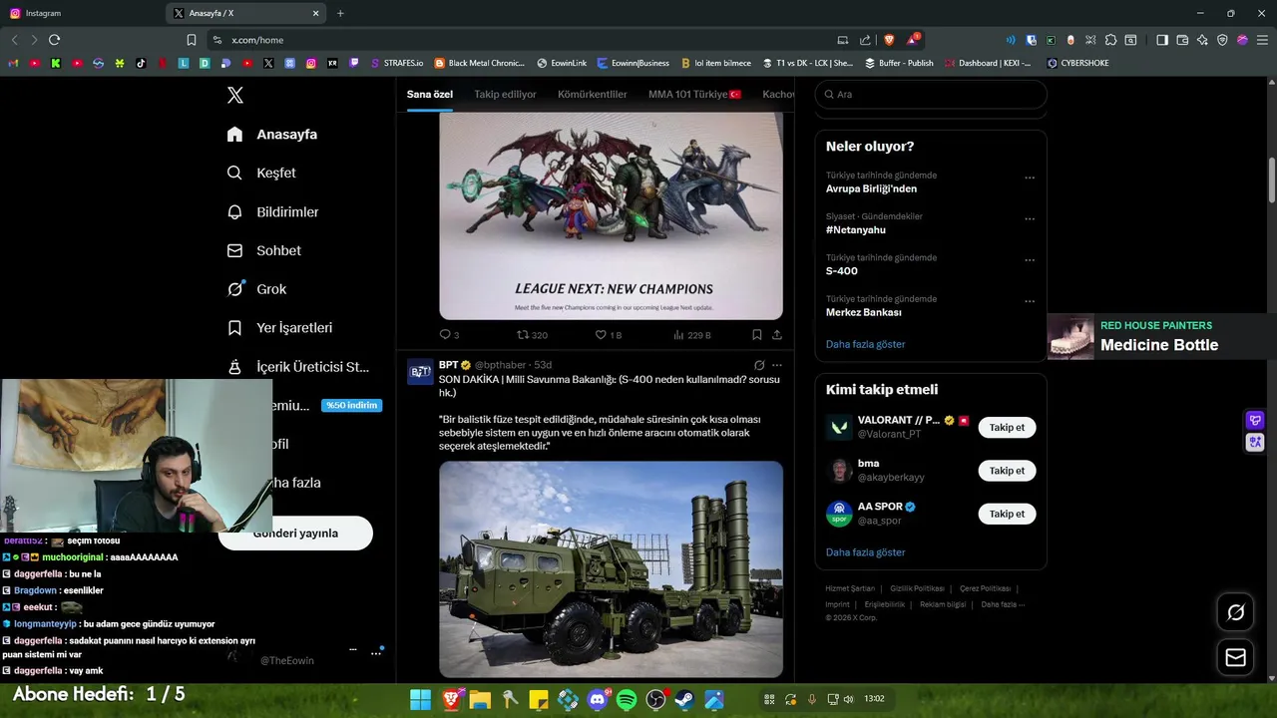Share the League Next champions post

click(x=777, y=335)
